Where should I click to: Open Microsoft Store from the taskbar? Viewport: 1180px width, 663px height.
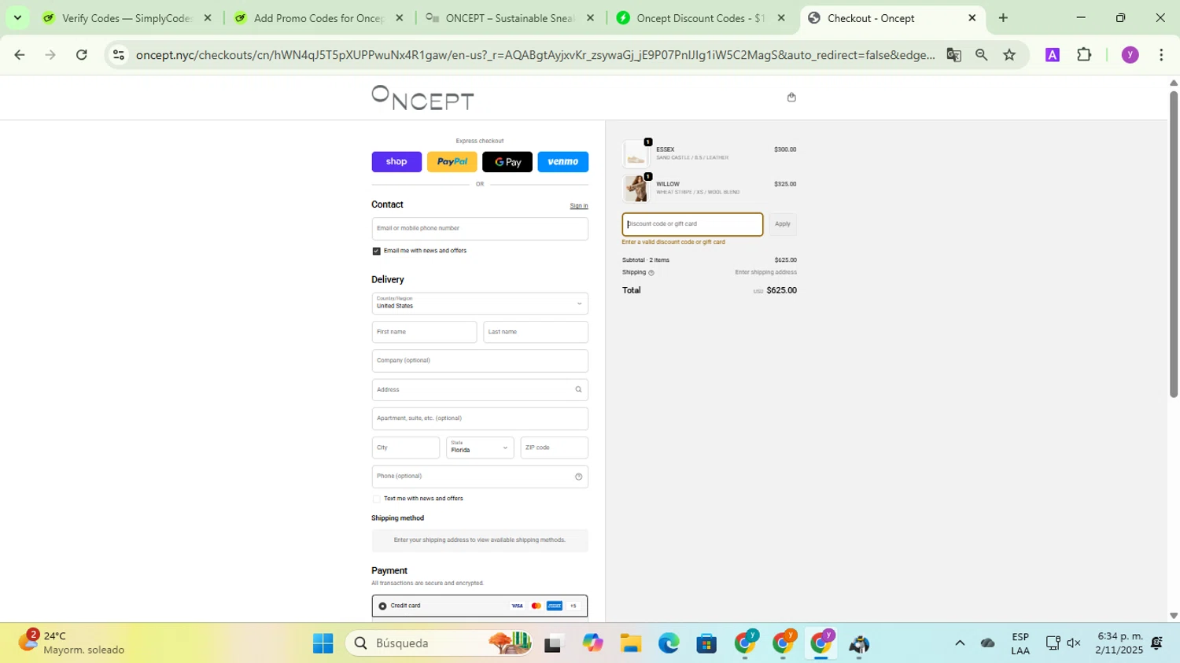[706, 644]
